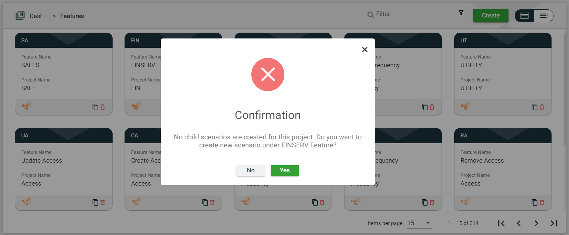Switch to card view toggle
The height and width of the screenshot is (235, 569).
524,16
